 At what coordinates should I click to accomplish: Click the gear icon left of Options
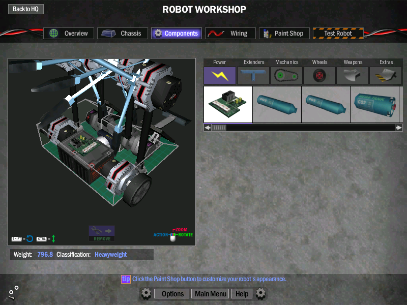(x=146, y=293)
